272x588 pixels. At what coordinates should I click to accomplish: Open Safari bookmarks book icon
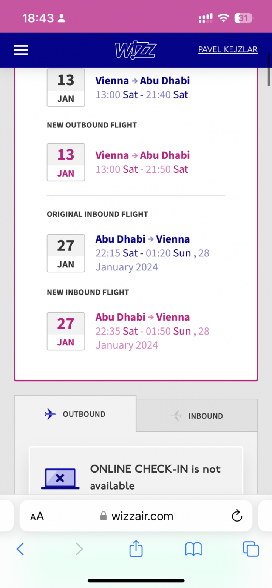[193, 549]
